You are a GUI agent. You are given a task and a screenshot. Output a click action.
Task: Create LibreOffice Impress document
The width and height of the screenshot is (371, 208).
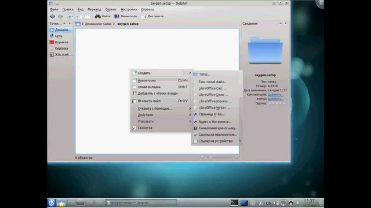216,101
